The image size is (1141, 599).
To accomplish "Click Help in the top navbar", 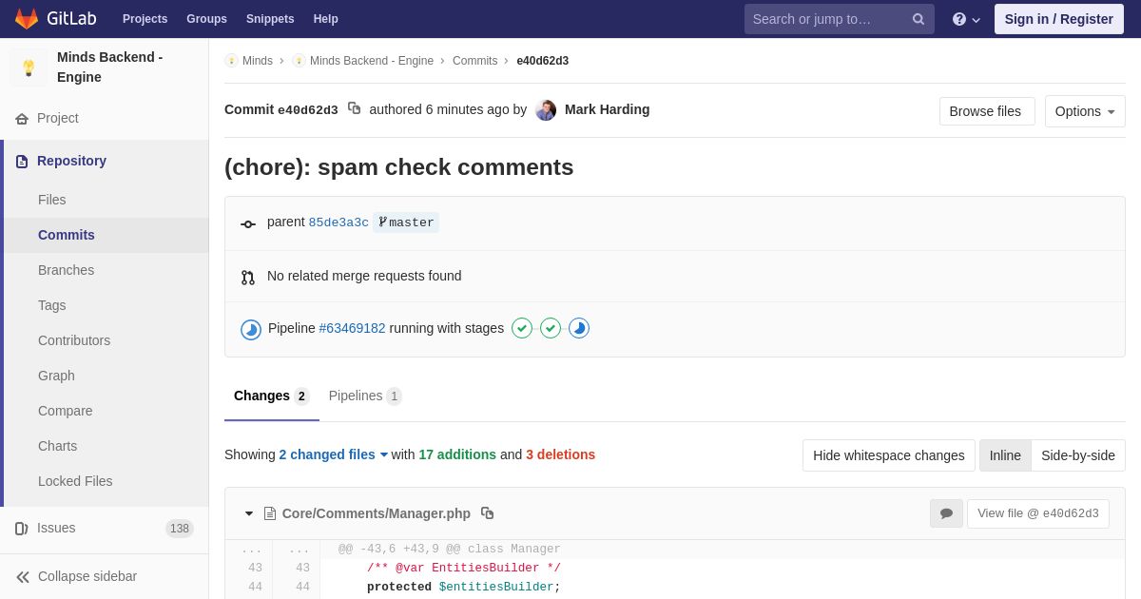I will [x=326, y=19].
